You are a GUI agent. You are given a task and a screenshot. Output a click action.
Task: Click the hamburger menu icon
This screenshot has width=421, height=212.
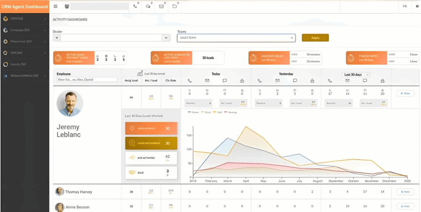(x=56, y=7)
